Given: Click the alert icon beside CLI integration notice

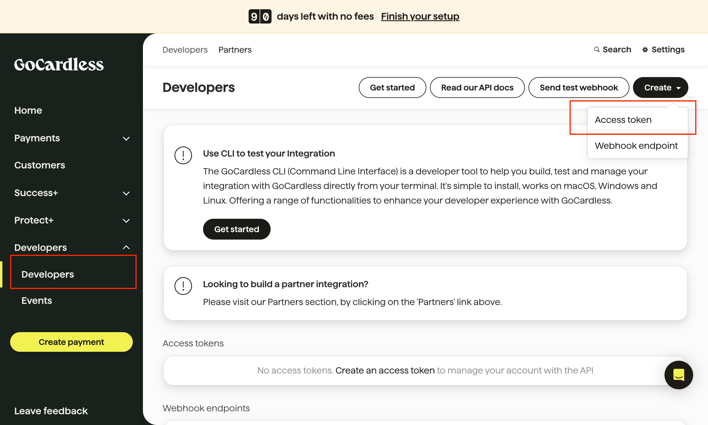Looking at the screenshot, I should (183, 155).
